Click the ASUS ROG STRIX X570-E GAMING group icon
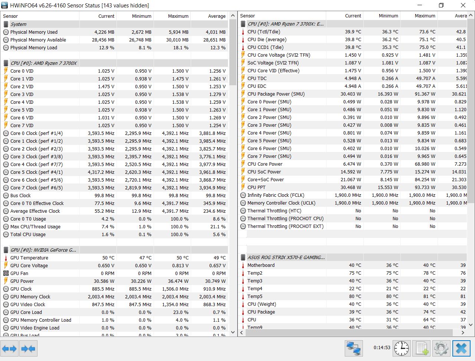This screenshot has width=475, height=361. [x=243, y=257]
